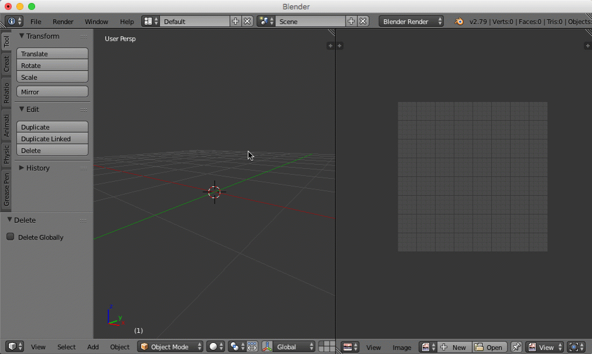Collapse the Transform panel
Viewport: 592px width, 354px height.
click(x=22, y=36)
